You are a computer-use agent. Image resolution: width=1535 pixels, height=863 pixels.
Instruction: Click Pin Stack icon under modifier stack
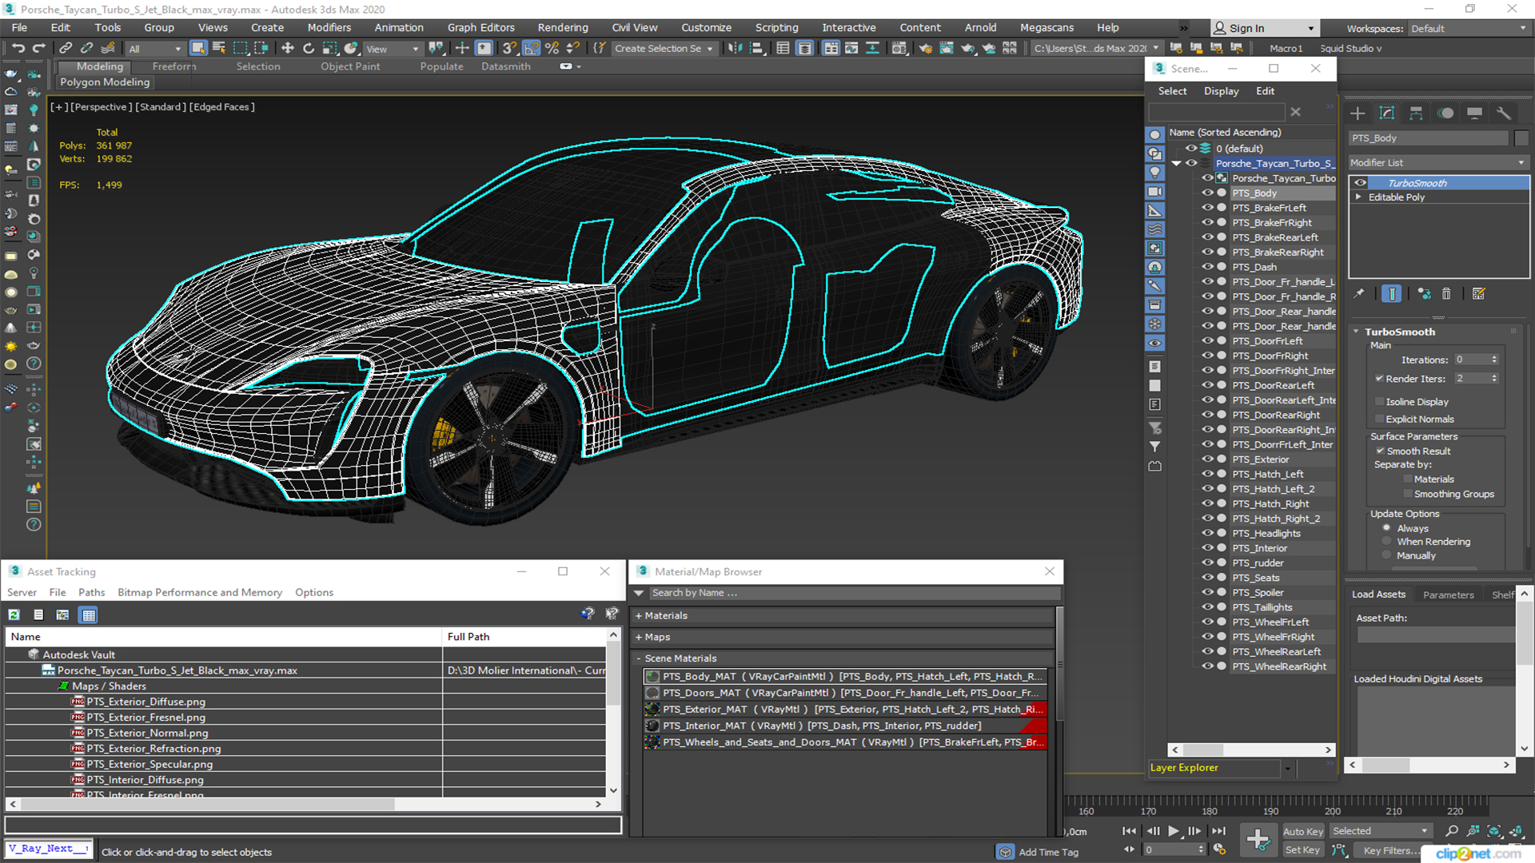tap(1358, 294)
